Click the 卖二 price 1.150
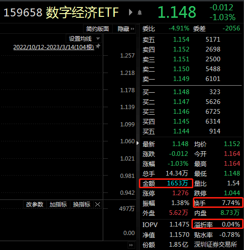The width and height of the screenshot is (244, 250). coord(182,69)
